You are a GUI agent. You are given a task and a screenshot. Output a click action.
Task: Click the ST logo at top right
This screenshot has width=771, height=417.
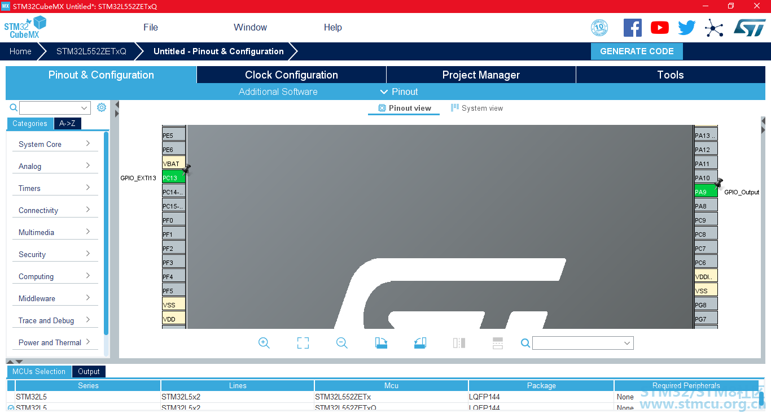750,27
